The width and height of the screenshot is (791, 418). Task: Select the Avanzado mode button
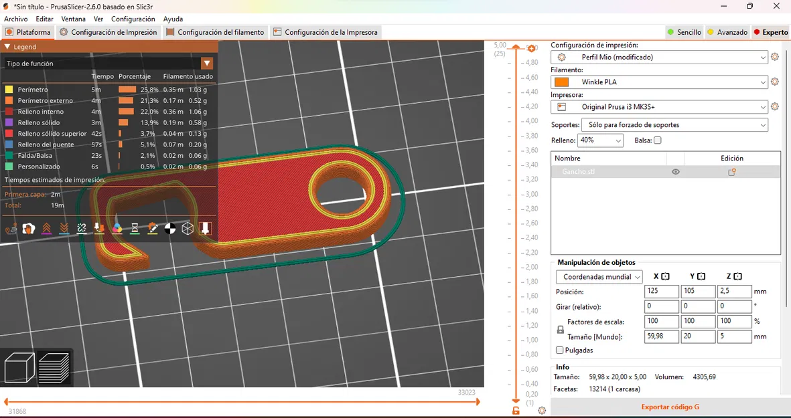tap(727, 32)
